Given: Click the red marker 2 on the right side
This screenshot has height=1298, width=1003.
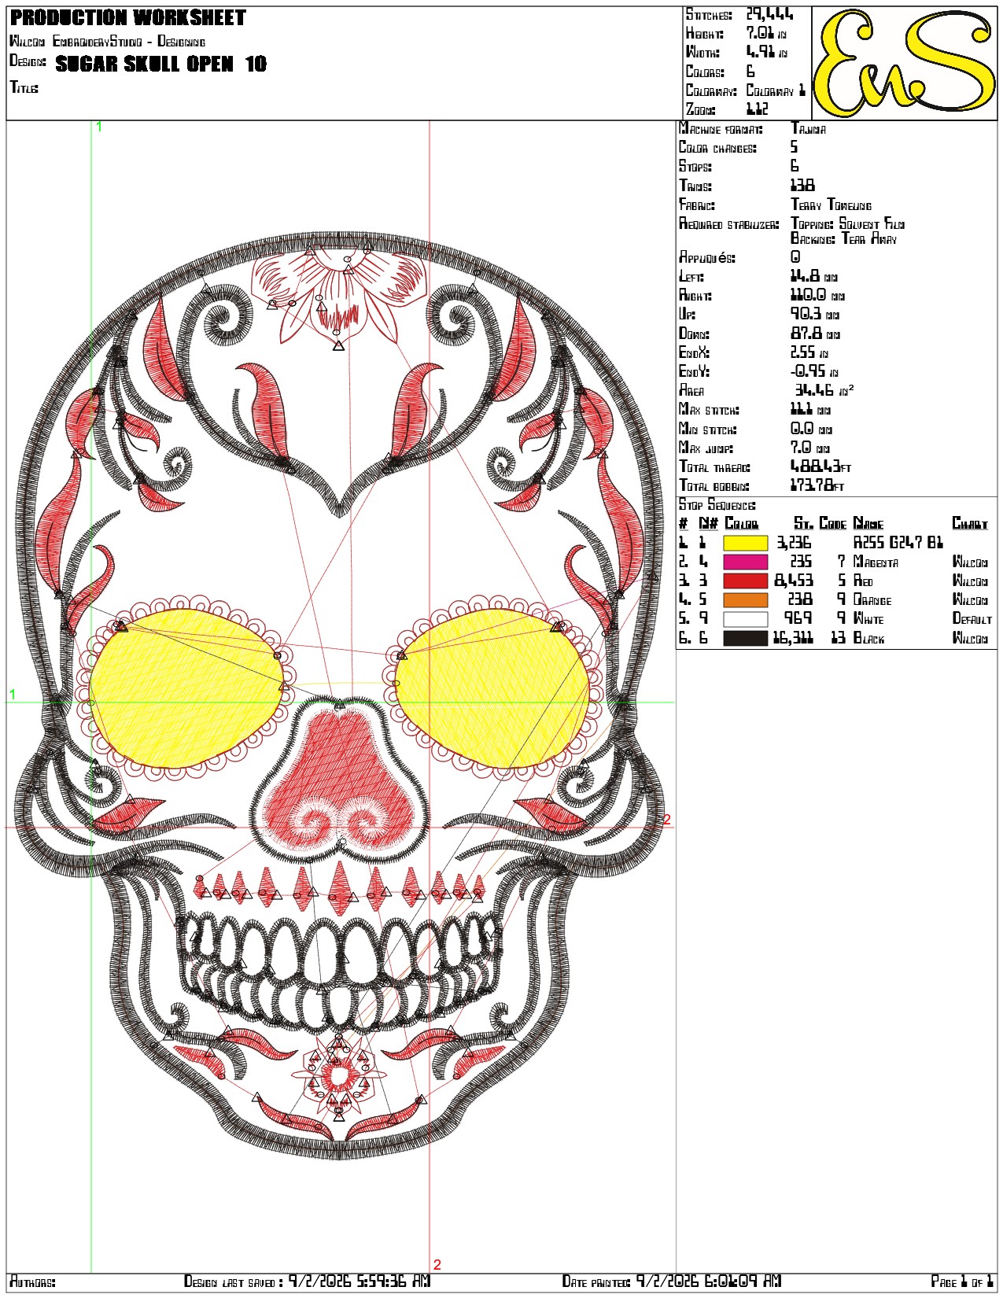Looking at the screenshot, I should (x=666, y=820).
